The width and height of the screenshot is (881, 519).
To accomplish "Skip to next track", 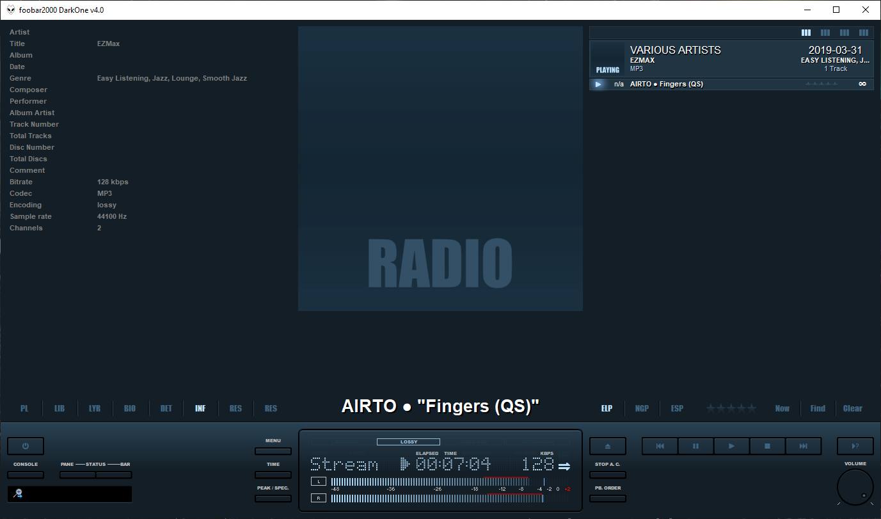I will pos(803,446).
